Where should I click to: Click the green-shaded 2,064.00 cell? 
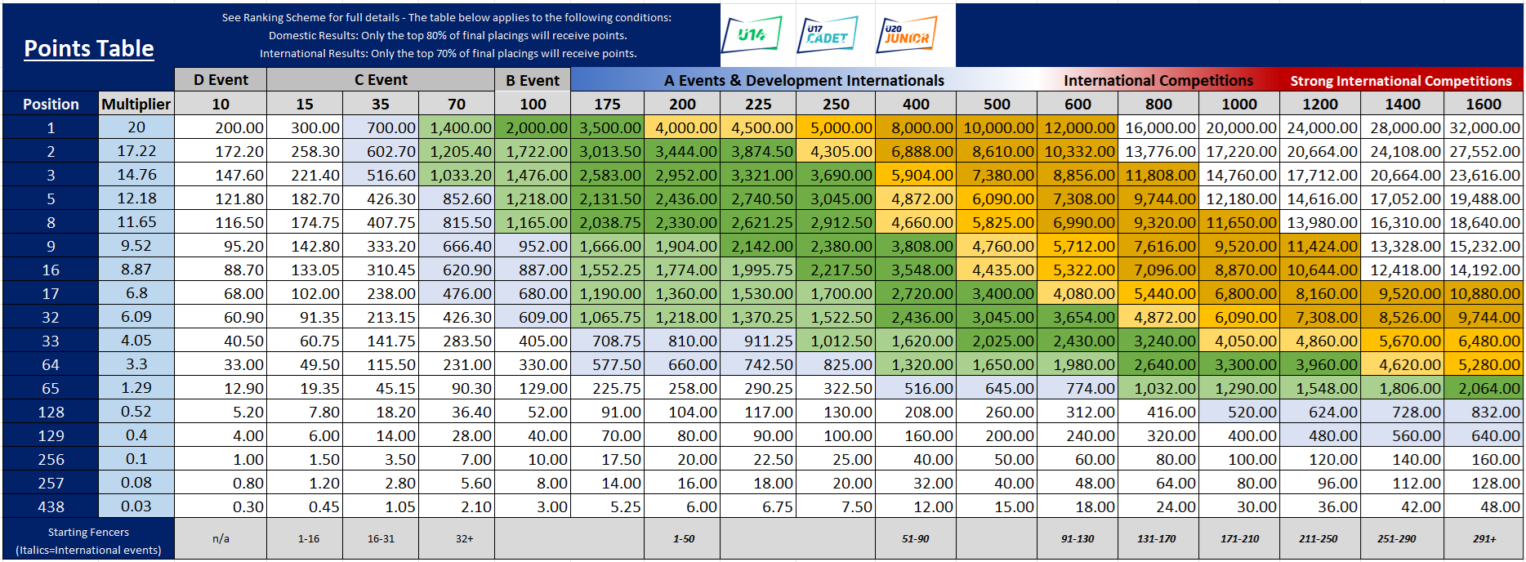pos(1484,388)
